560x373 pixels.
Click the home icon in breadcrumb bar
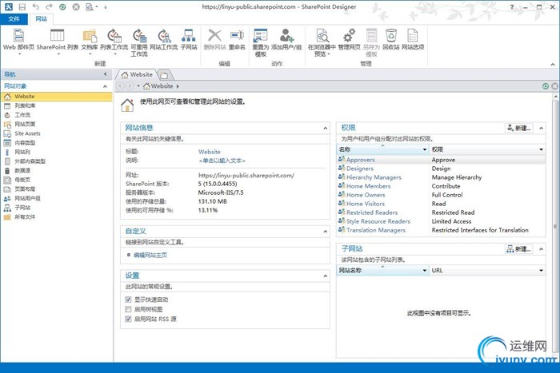coord(146,86)
